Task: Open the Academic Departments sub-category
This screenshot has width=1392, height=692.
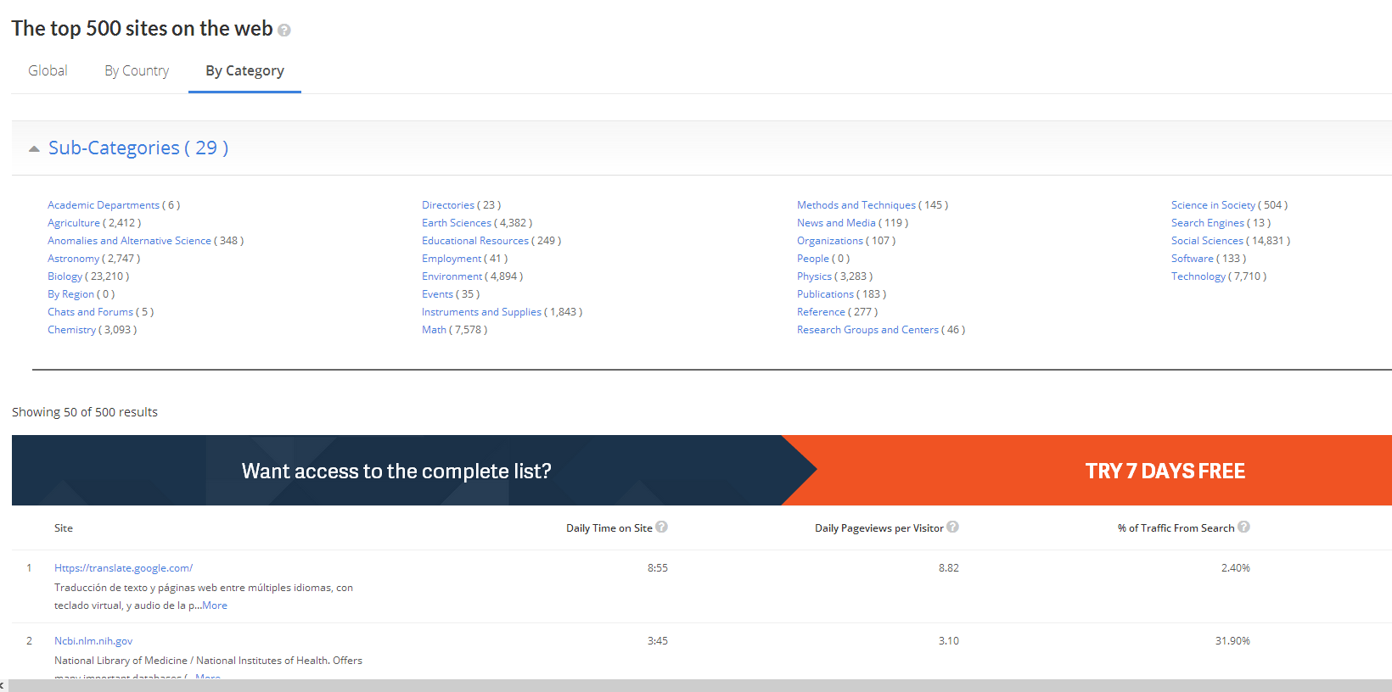Action: tap(104, 205)
